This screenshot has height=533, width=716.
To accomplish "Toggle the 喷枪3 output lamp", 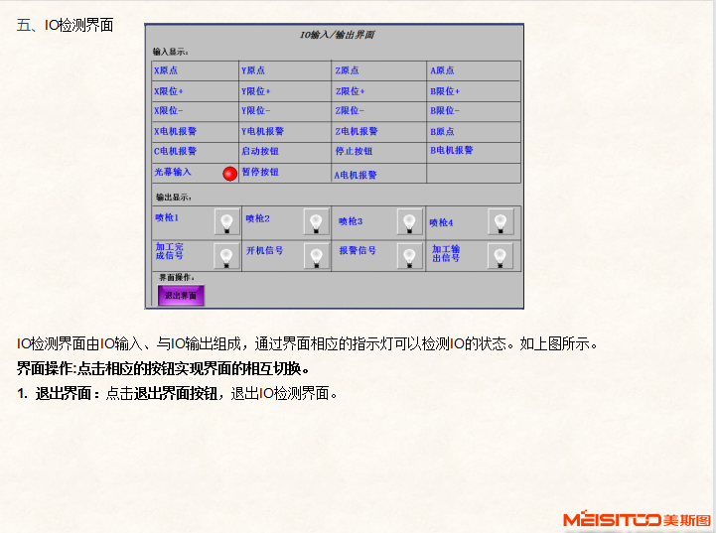I will click(408, 221).
